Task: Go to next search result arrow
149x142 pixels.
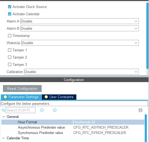Action: pos(55,110)
